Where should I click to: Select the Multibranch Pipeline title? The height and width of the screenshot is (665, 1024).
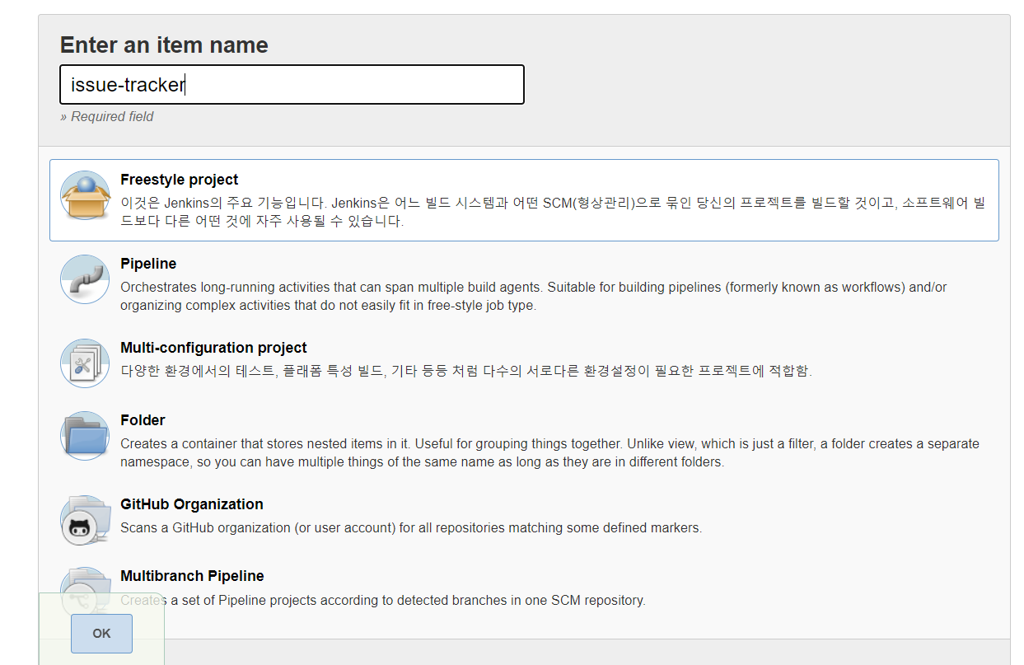coord(192,576)
